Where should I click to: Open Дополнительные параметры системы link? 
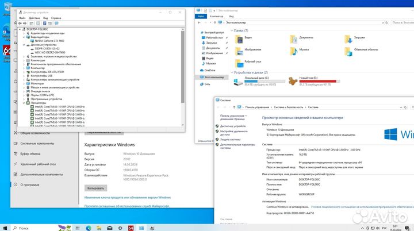point(237,147)
